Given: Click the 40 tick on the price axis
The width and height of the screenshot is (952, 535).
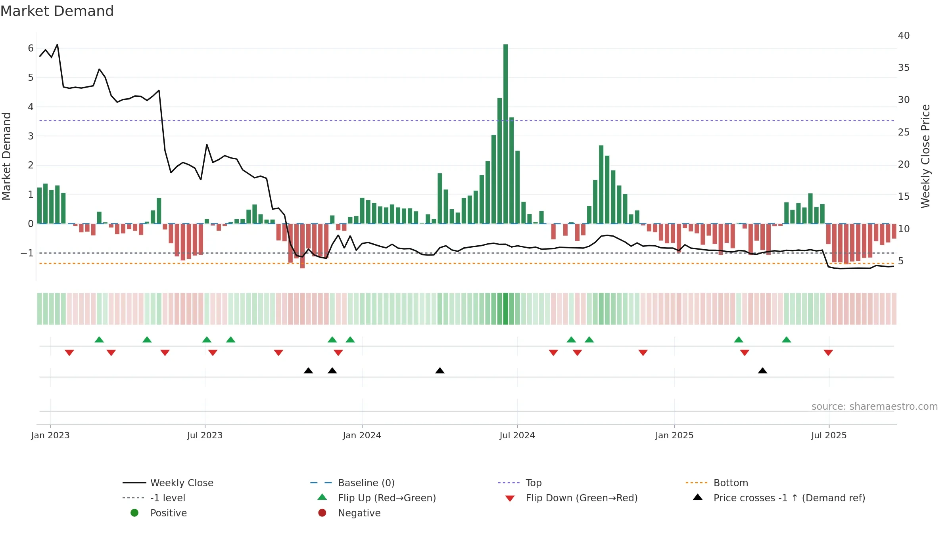Looking at the screenshot, I should tap(904, 36).
